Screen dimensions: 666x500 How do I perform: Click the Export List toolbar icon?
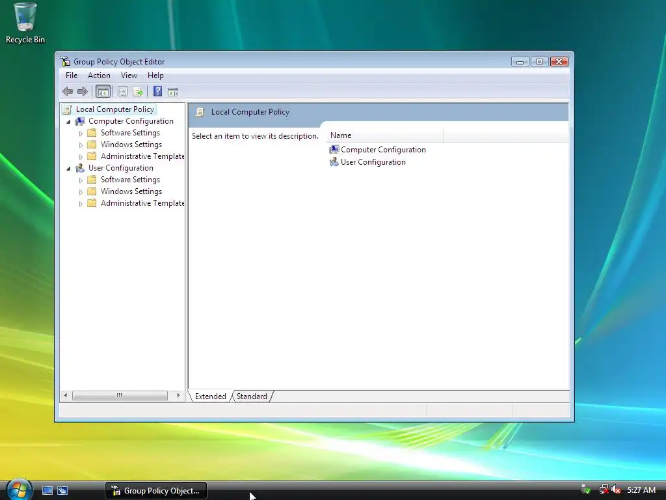click(x=138, y=91)
